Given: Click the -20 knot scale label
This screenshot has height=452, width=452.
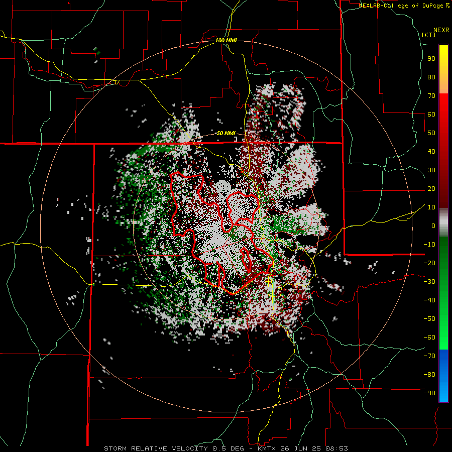Looking at the screenshot, I should click(429, 263).
